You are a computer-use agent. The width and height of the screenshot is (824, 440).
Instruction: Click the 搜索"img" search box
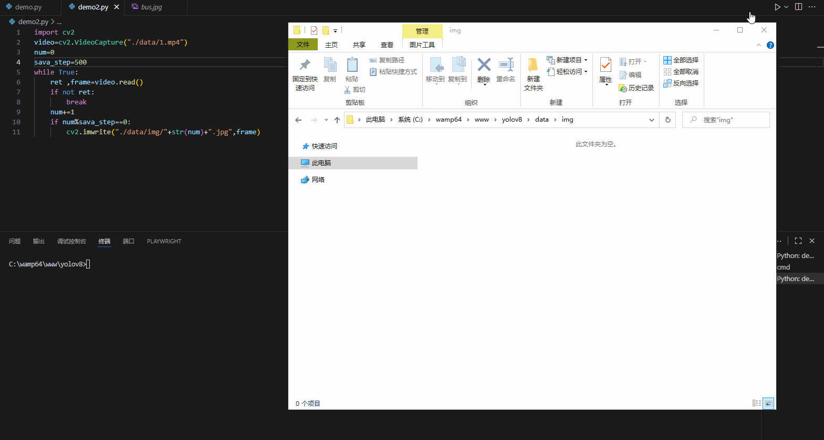[726, 120]
